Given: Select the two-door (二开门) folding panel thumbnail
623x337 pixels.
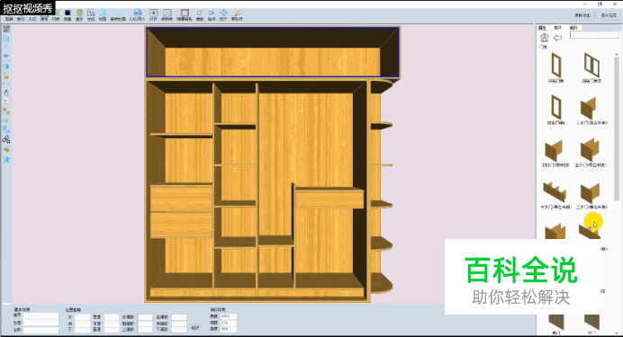Looking at the screenshot, I should [590, 192].
